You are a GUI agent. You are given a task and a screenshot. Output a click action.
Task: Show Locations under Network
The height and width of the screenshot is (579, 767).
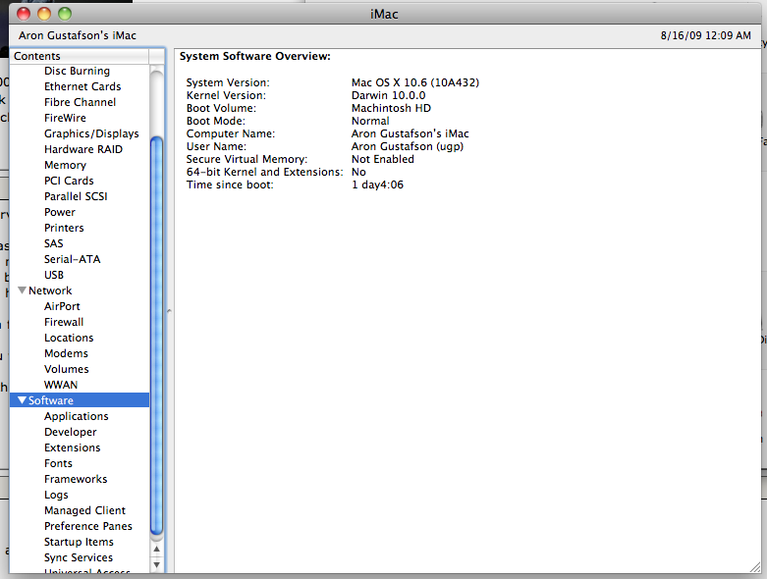point(69,338)
